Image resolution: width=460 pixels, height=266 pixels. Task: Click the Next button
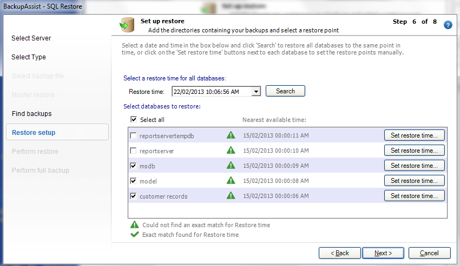pos(383,253)
